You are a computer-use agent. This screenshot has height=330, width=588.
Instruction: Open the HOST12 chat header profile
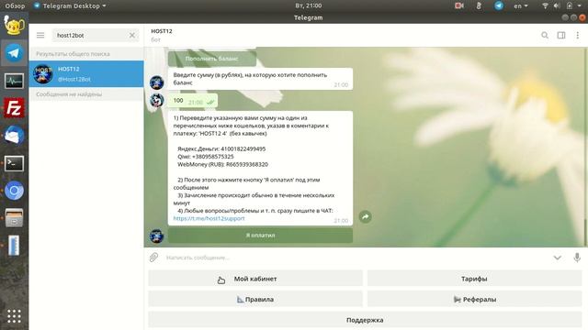point(162,35)
